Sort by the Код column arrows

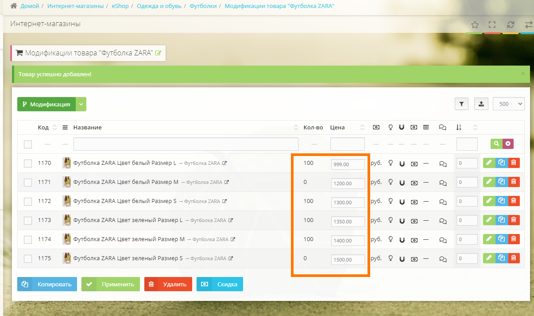(55, 128)
